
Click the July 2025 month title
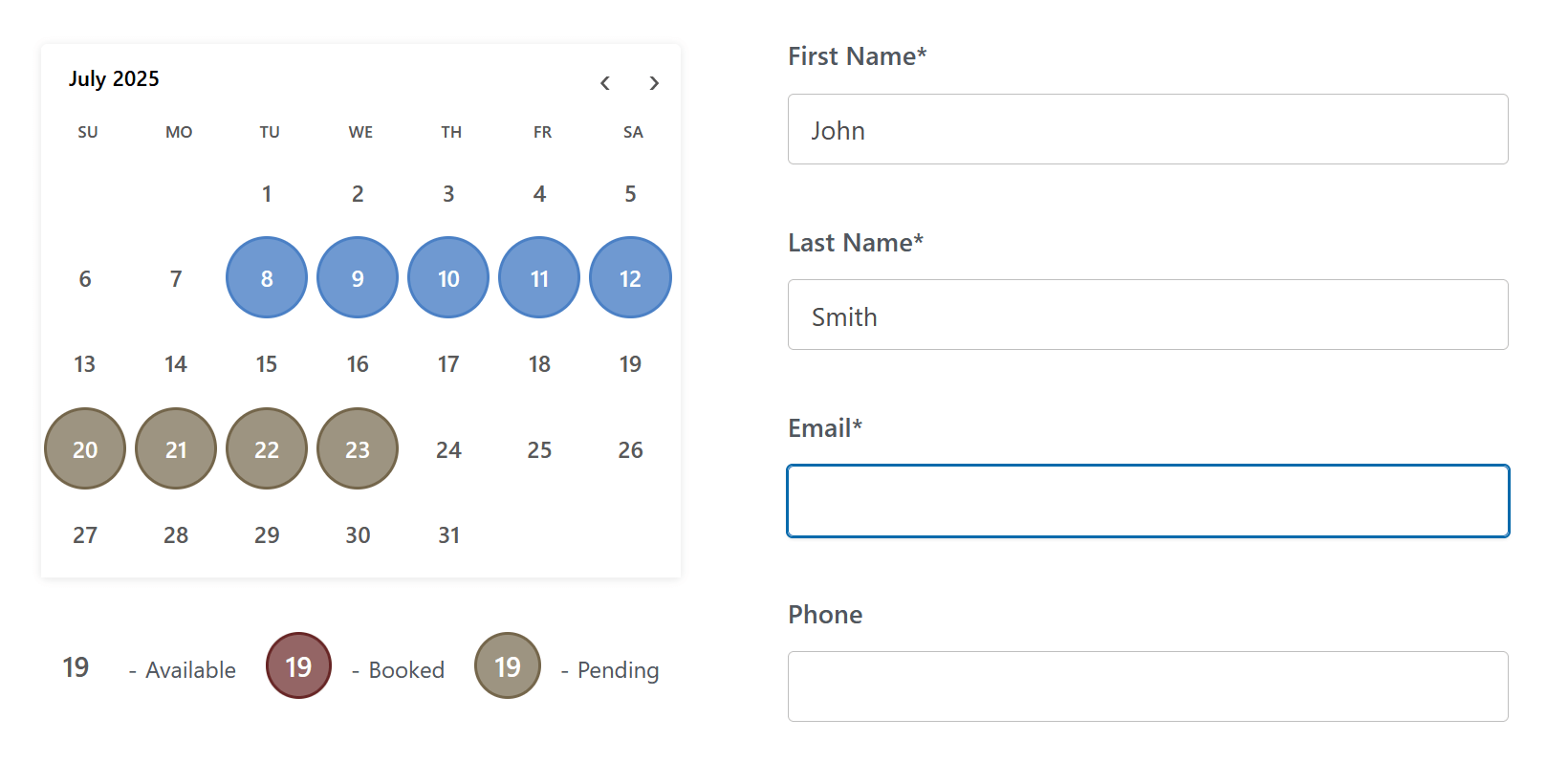click(x=114, y=78)
